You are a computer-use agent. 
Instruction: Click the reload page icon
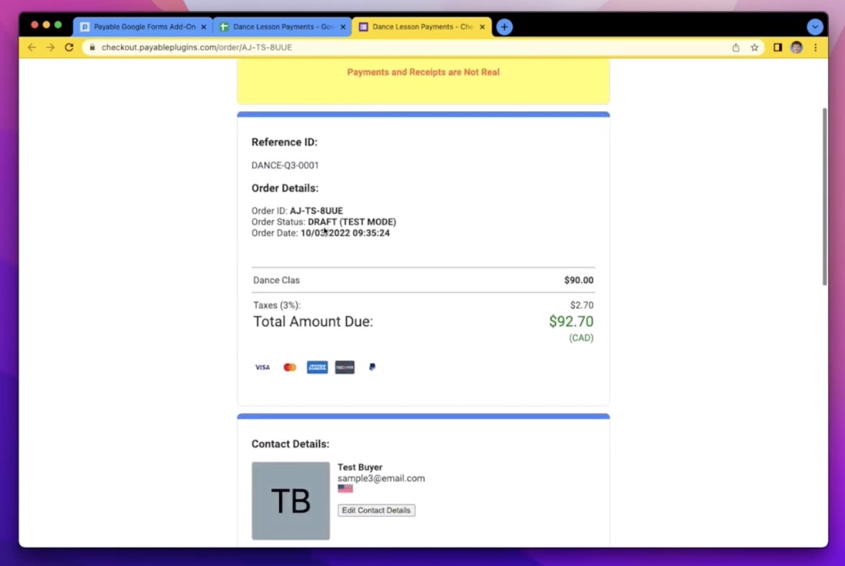(x=69, y=47)
